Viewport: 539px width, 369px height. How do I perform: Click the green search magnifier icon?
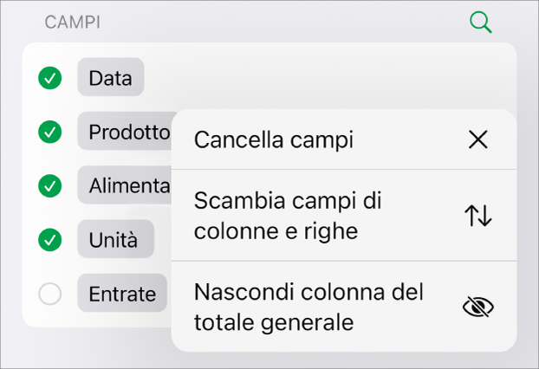480,23
